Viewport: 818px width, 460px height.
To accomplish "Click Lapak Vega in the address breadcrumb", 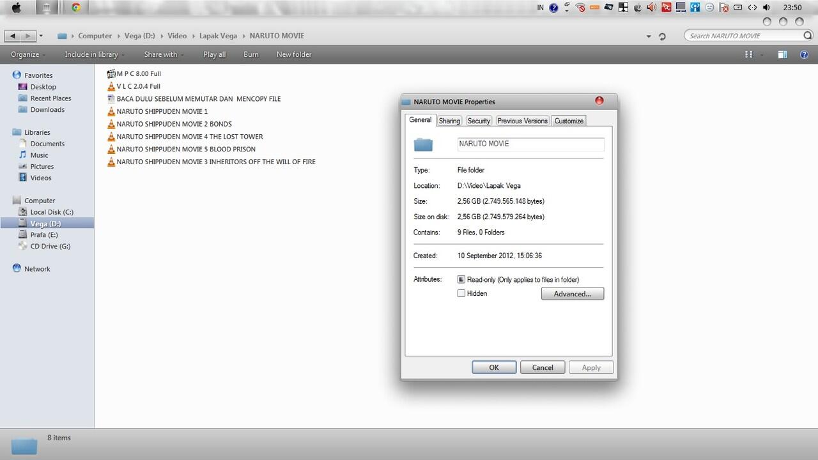I will click(x=218, y=36).
